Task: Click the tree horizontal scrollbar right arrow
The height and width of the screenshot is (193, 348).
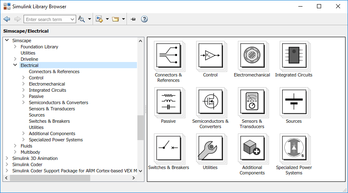Action: point(133,178)
